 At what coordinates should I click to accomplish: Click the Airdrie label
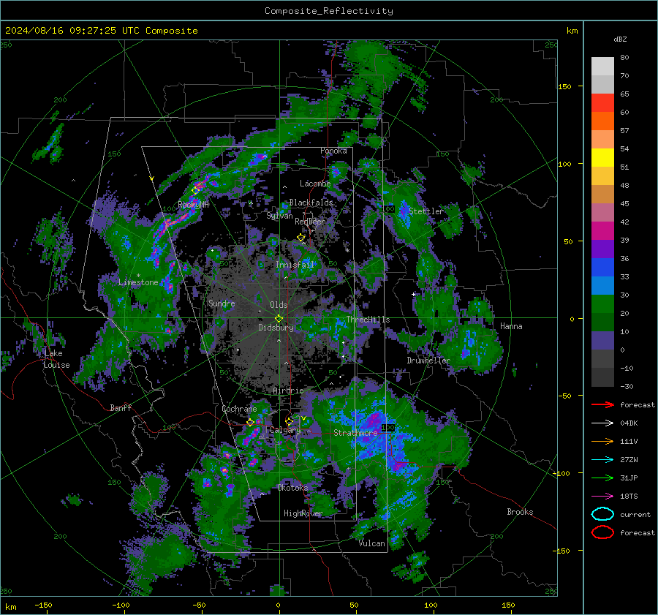pyautogui.click(x=288, y=390)
